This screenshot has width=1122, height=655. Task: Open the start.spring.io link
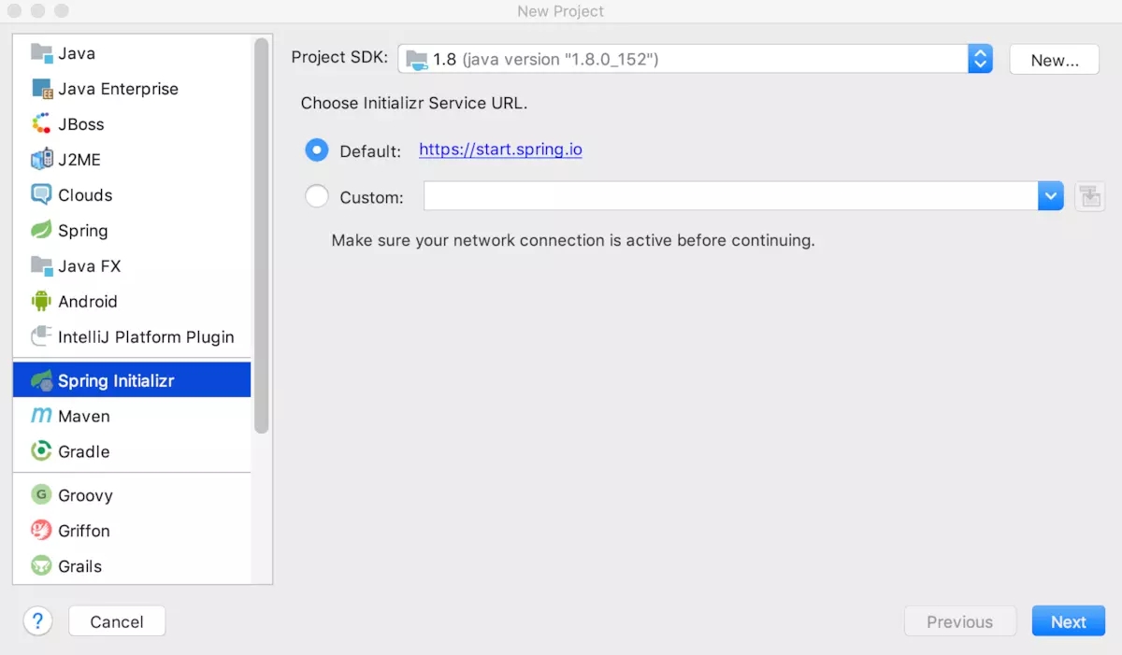point(500,150)
